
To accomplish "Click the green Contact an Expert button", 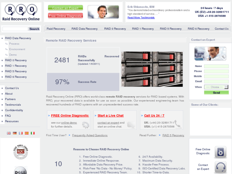I will tap(65, 8).
